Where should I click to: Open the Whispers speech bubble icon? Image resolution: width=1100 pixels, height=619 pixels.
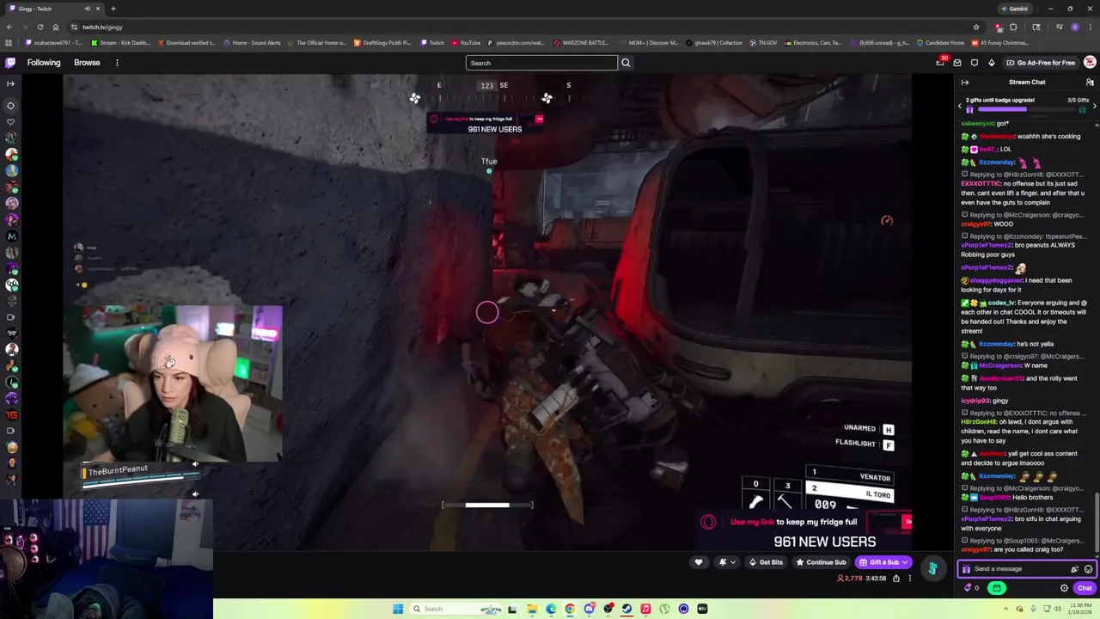pos(974,63)
